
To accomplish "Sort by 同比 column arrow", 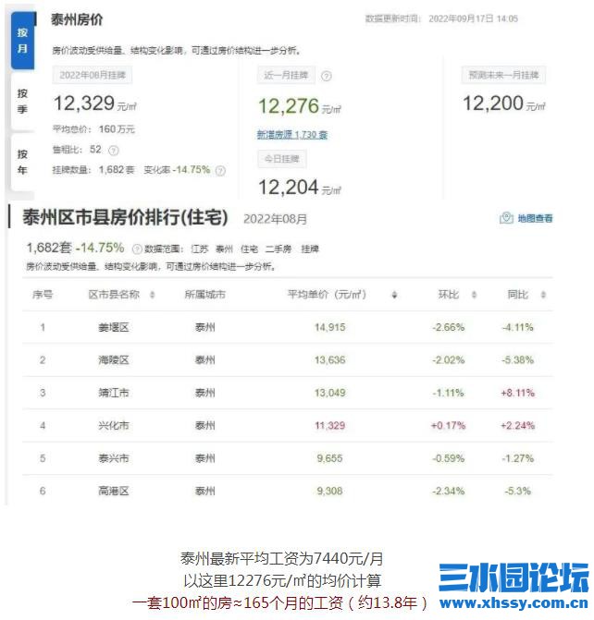I will coord(543,295).
